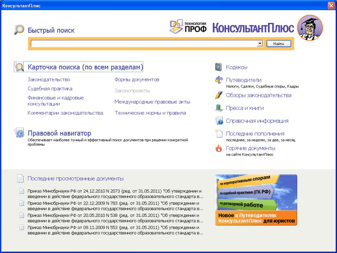Open the Справочная информация link
Screen dimensions: 337x253
point(257,121)
